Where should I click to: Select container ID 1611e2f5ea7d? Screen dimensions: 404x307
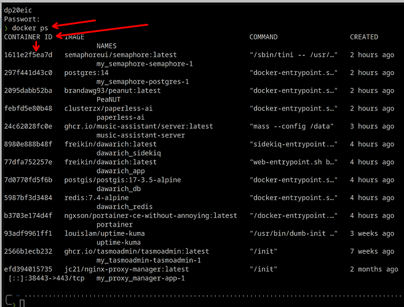[28, 55]
